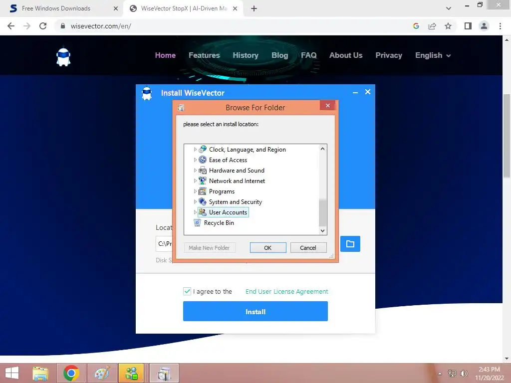Switch to Free Windows Downloads tab
The image size is (511, 383).
61,8
